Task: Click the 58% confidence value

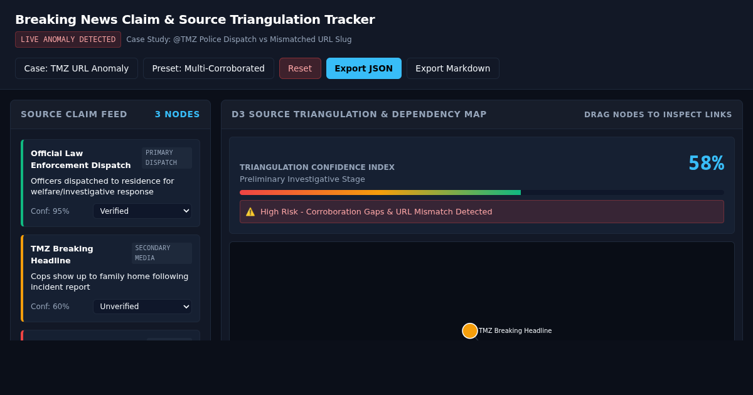Action: coord(706,163)
